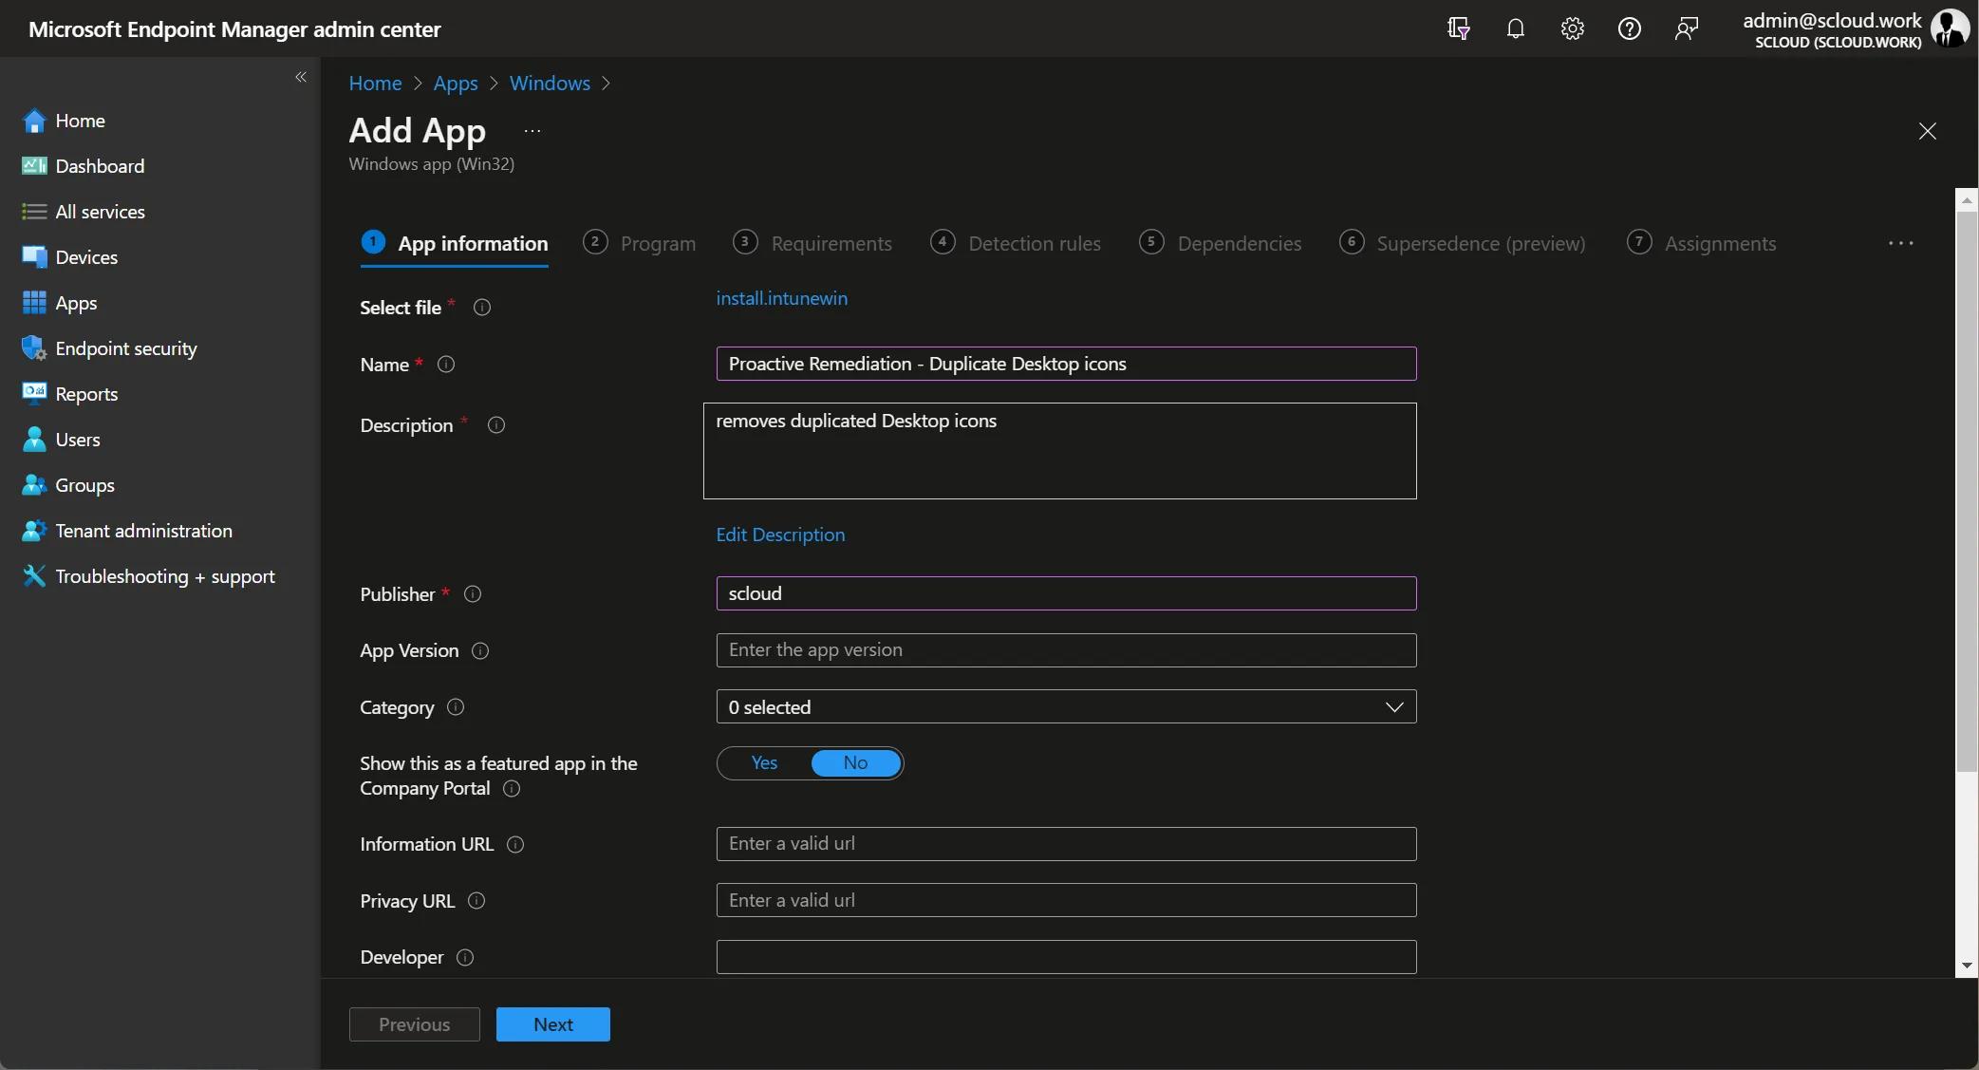1979x1070 pixels.
Task: Open the portal settings gear
Action: coord(1573,28)
